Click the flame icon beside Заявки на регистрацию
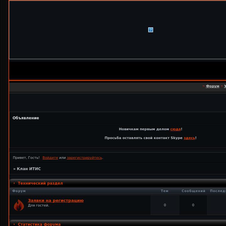The image size is (226, 226). (x=19, y=205)
